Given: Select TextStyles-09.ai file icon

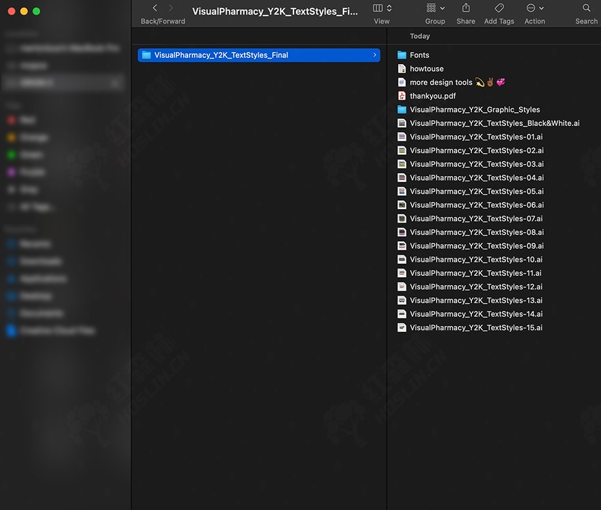Looking at the screenshot, I should pyautogui.click(x=402, y=246).
